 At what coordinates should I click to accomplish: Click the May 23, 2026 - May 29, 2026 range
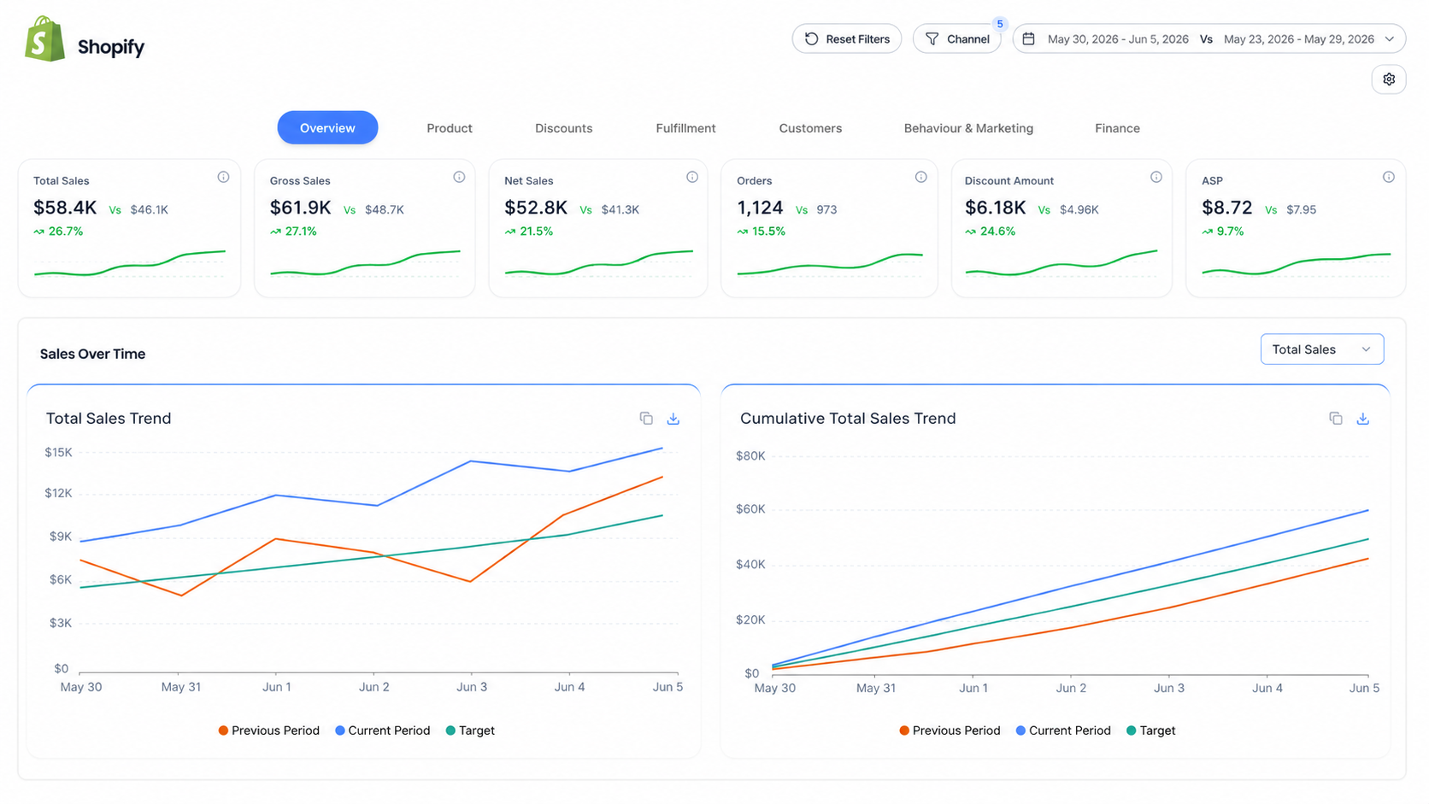(1298, 39)
